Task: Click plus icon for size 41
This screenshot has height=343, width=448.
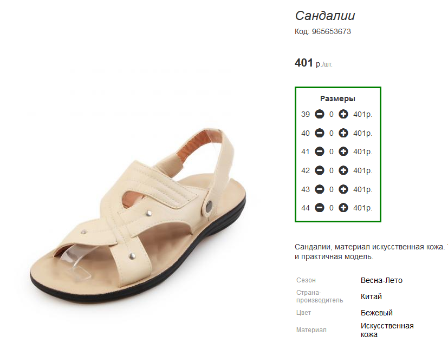Action: pos(343,151)
